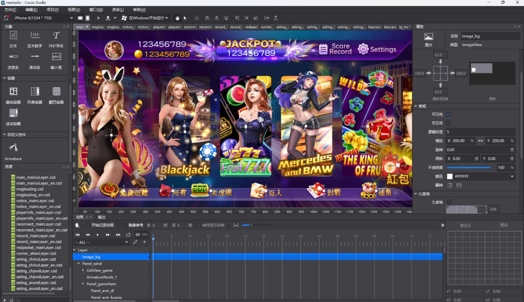Click the white 颜色 color swatch

pyautogui.click(x=450, y=177)
